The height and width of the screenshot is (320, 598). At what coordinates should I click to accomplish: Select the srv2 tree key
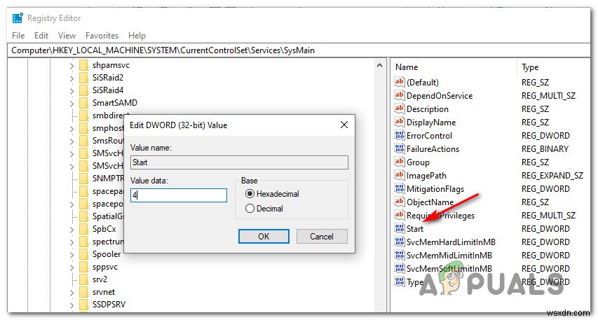(x=100, y=279)
